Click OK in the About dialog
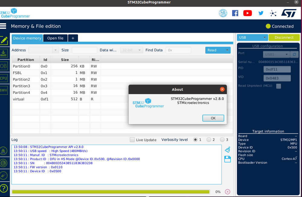 [x=213, y=118]
